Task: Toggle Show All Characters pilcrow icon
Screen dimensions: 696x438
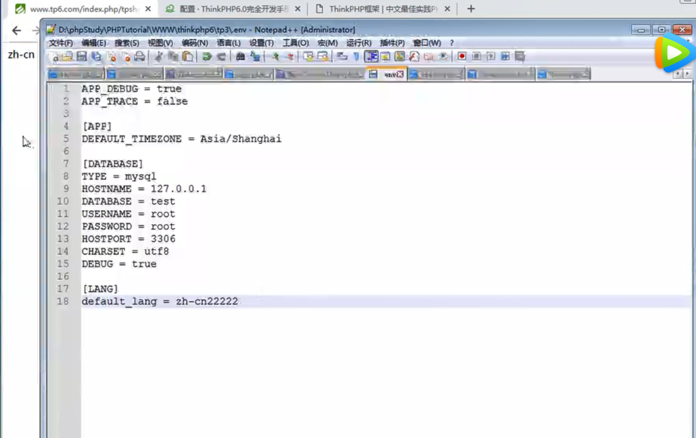Action: click(x=356, y=56)
